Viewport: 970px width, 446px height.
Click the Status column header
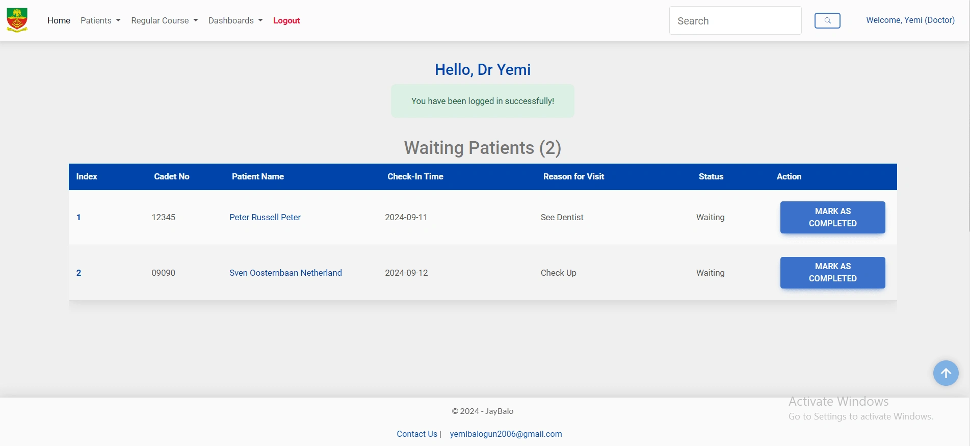click(711, 176)
